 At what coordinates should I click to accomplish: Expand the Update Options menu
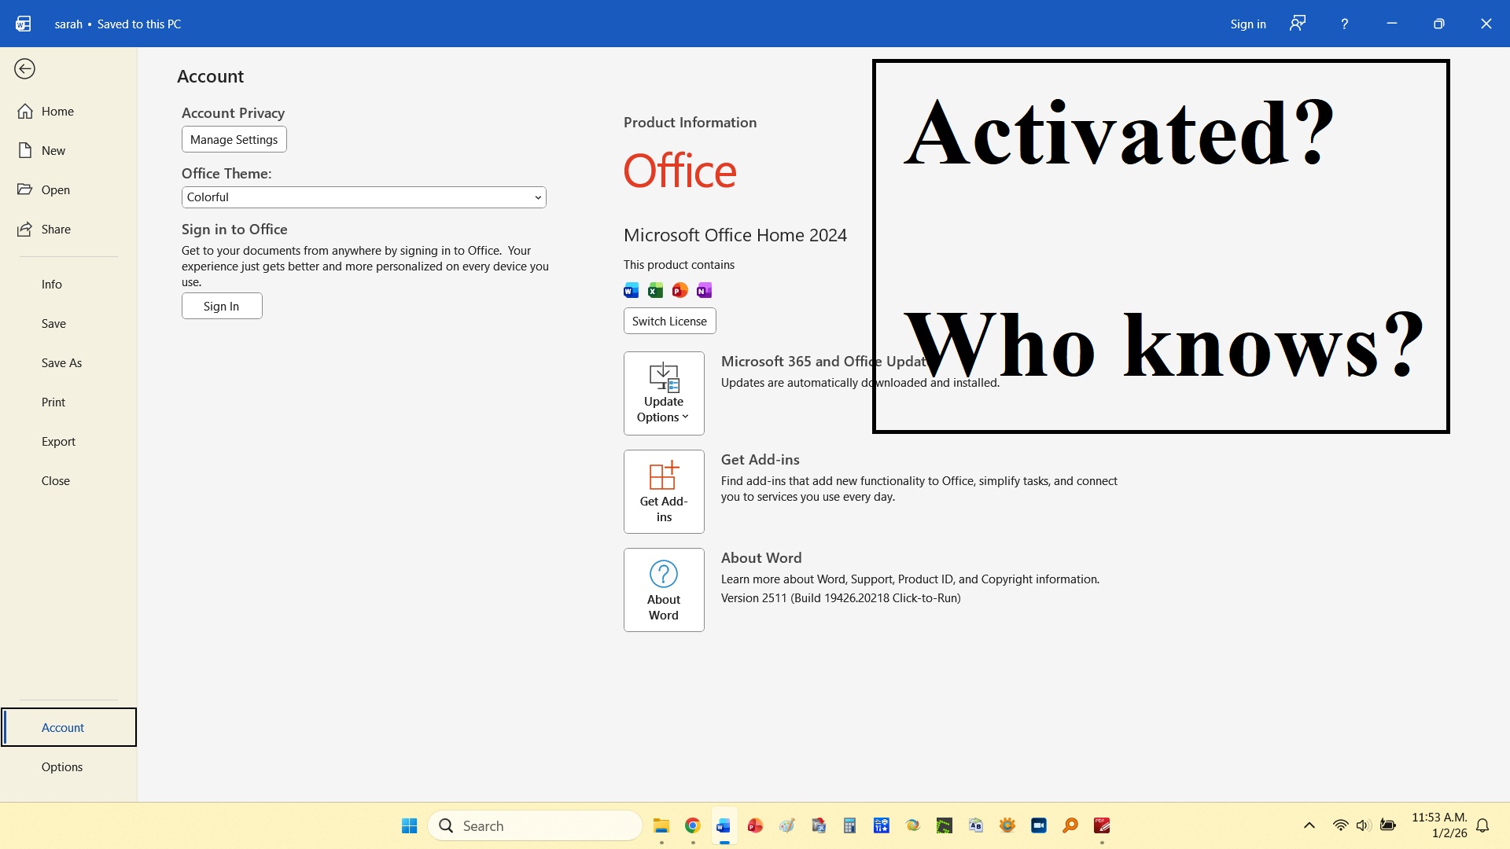click(x=664, y=393)
